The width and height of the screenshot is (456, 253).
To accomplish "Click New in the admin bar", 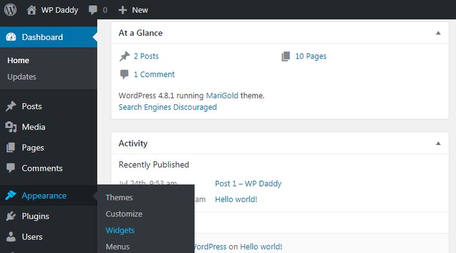I will (140, 10).
